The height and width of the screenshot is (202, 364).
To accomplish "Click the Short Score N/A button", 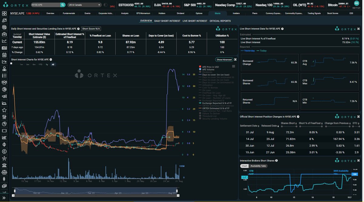I will [x=91, y=29].
